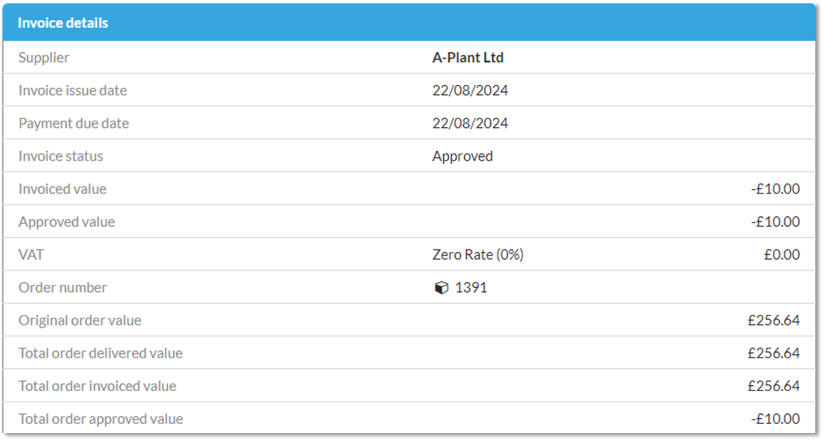
Task: Click the Total order delivered value amount
Action: point(773,353)
